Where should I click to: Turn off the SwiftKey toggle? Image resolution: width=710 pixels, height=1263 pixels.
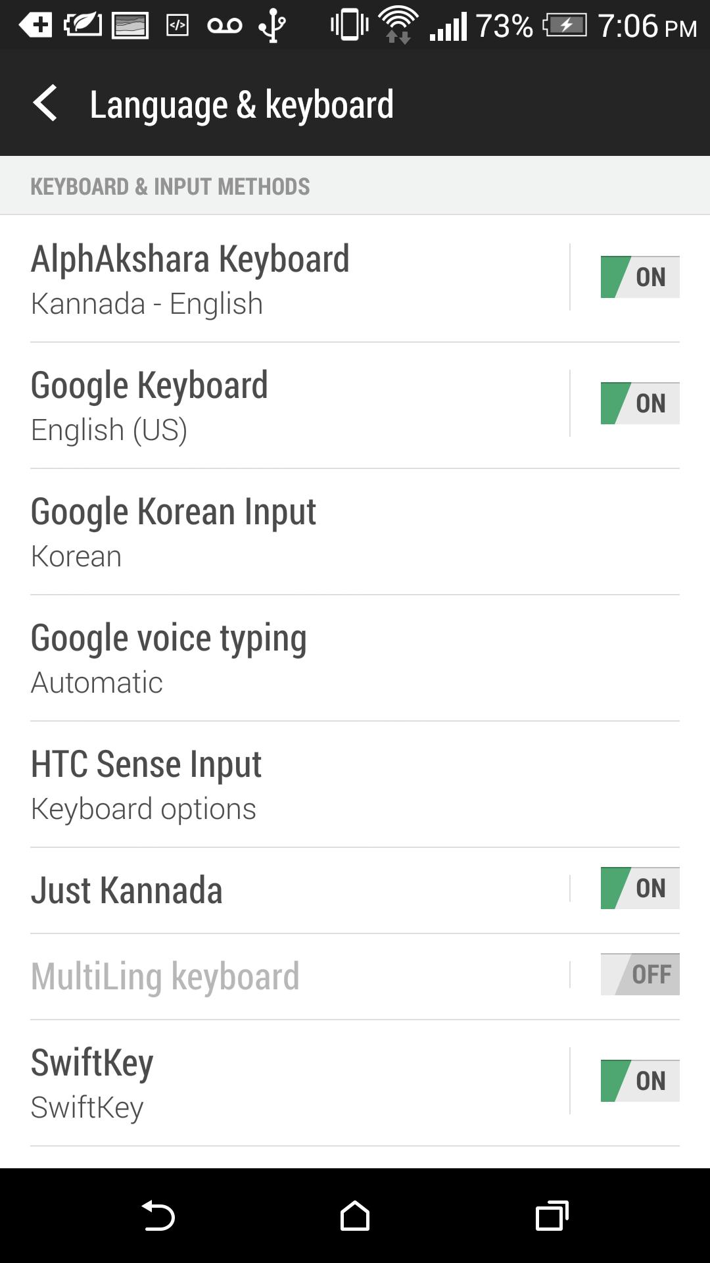(x=640, y=1081)
